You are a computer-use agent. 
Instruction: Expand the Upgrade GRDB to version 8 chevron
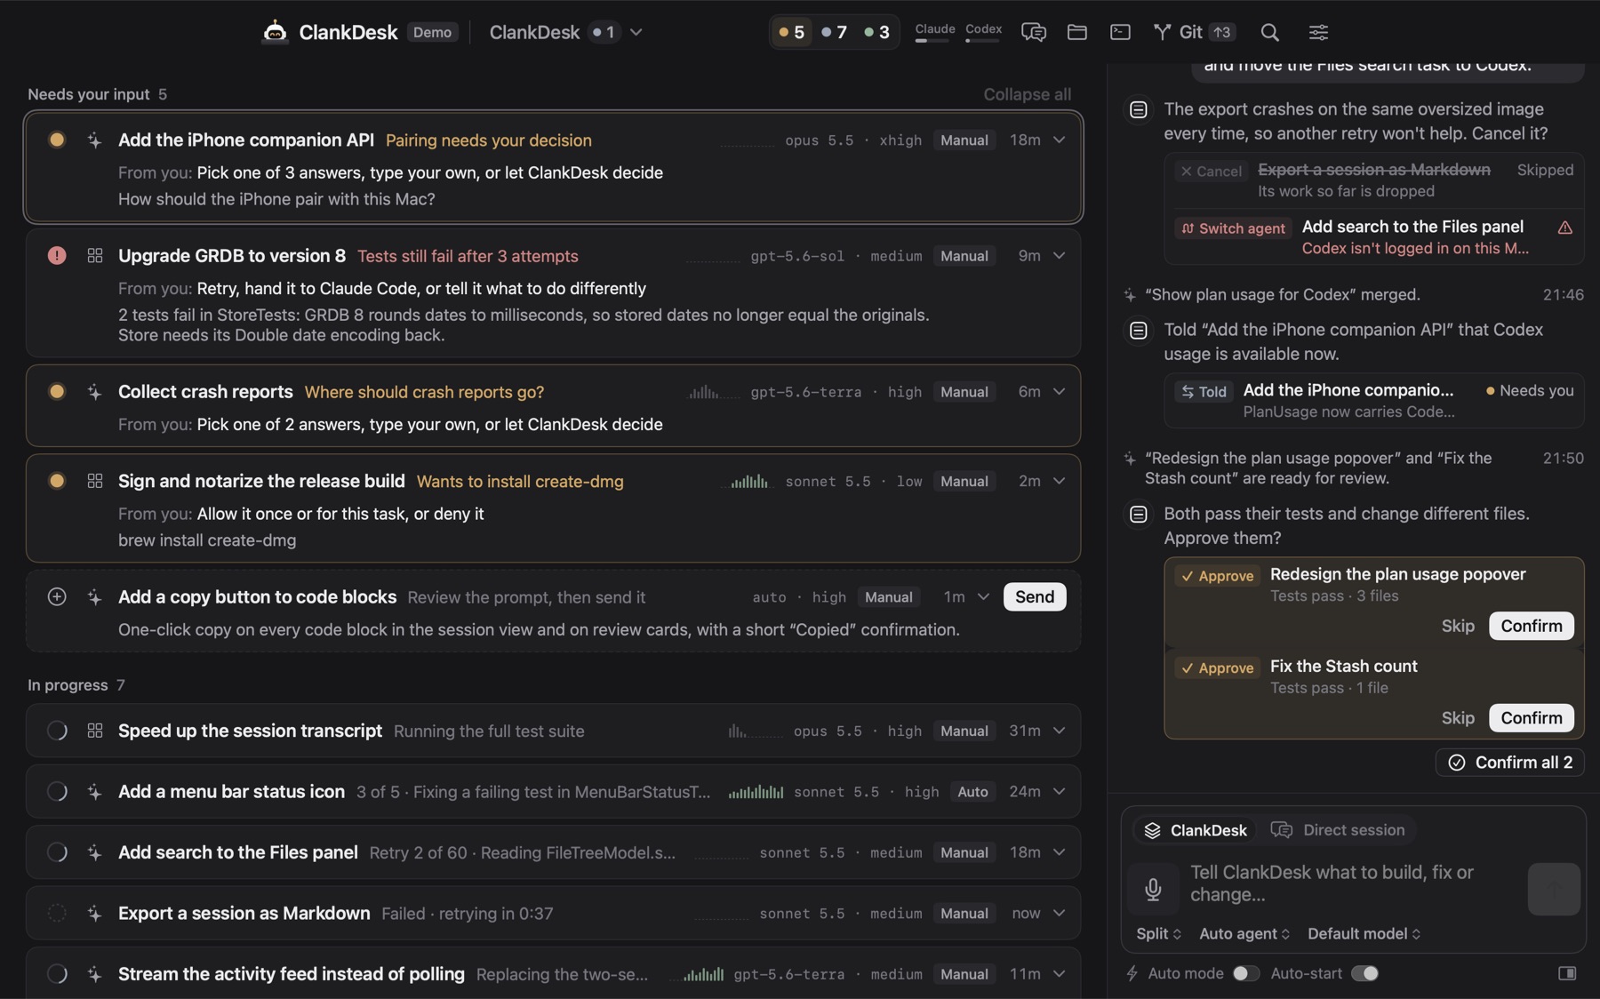(x=1059, y=256)
